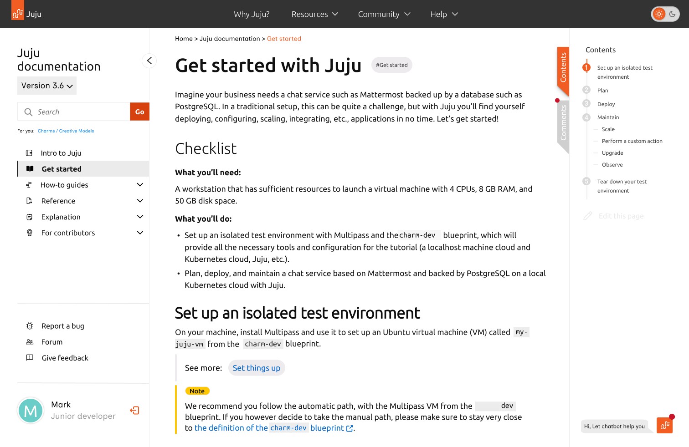
Task: Open the Help dropdown menu
Action: click(444, 14)
